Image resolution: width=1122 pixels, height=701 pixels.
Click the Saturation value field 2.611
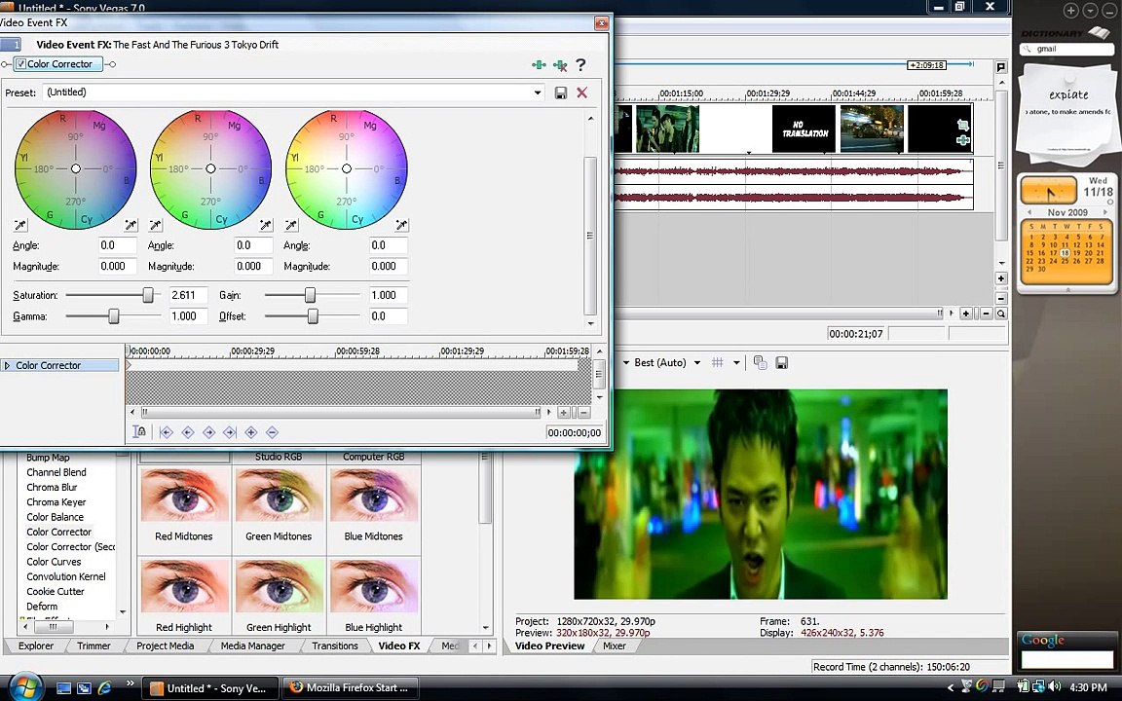188,295
